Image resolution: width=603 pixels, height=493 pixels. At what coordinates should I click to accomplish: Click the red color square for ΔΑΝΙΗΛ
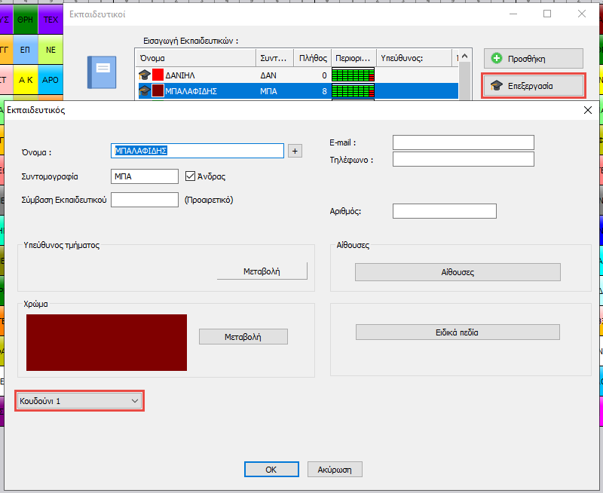pyautogui.click(x=158, y=75)
